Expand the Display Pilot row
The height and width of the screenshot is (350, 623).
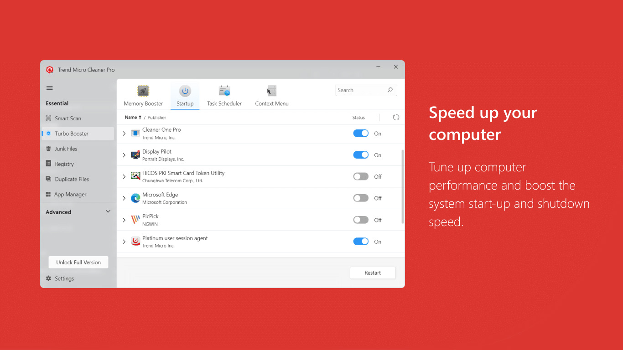point(124,155)
